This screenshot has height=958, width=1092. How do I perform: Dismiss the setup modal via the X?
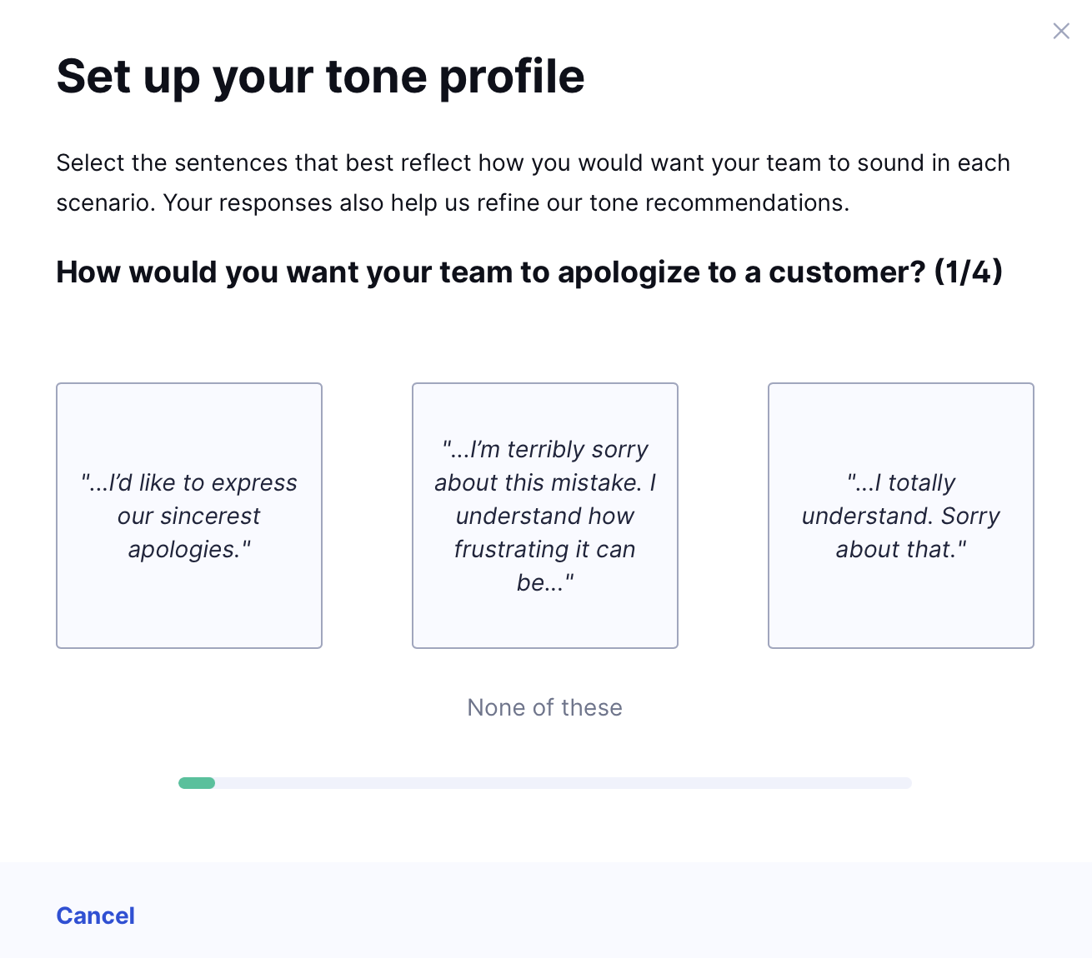[1061, 31]
